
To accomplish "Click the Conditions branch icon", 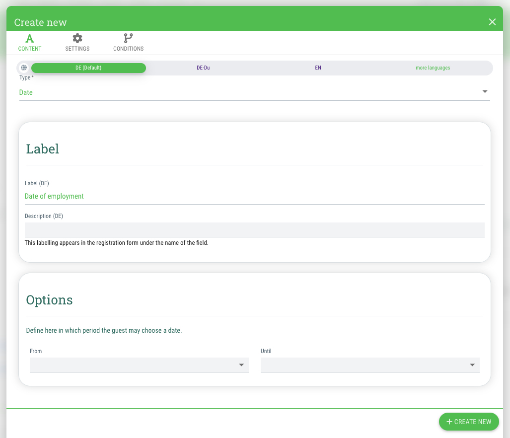I will click(129, 38).
